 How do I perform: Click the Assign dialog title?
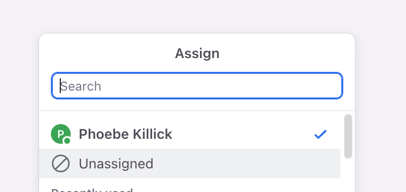pos(197,54)
